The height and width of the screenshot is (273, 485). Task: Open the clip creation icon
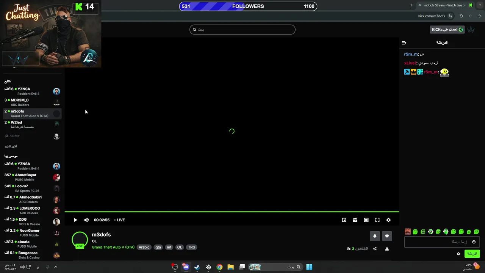[x=355, y=220]
